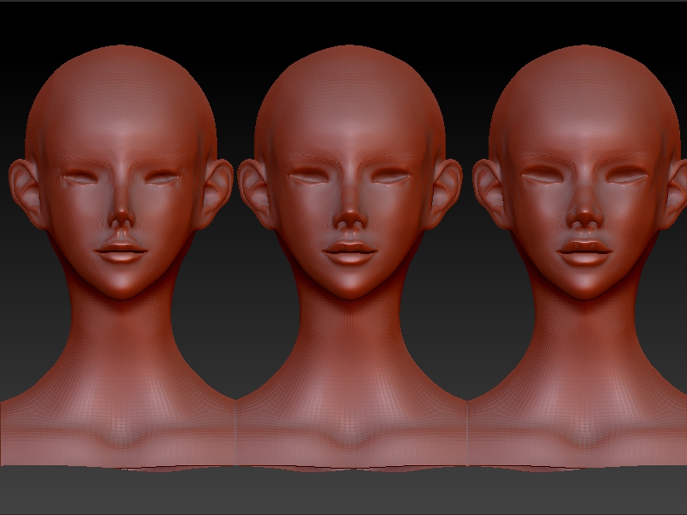Select the middle head sculpt in the viewport
This screenshot has width=687, height=515.
(x=350, y=258)
